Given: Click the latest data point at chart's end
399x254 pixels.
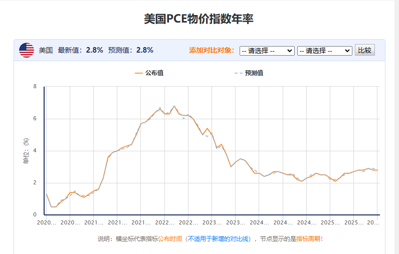Looking at the screenshot, I should pos(377,170).
